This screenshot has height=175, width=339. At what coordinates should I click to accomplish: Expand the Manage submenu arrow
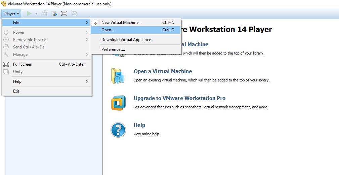tap(87, 55)
